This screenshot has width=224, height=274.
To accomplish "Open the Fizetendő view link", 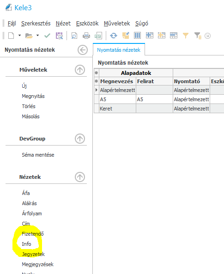I will [33, 234].
